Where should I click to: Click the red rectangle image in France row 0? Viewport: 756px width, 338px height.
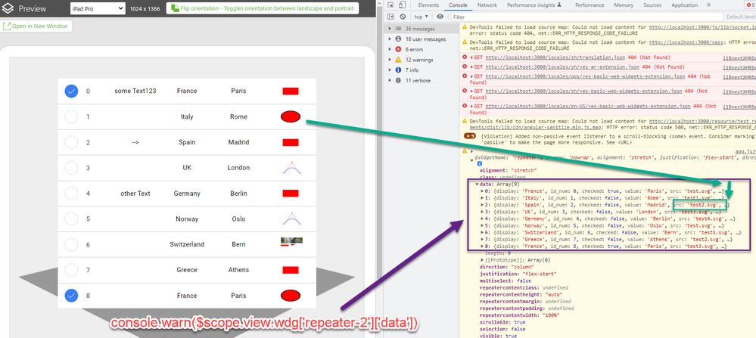pos(291,91)
